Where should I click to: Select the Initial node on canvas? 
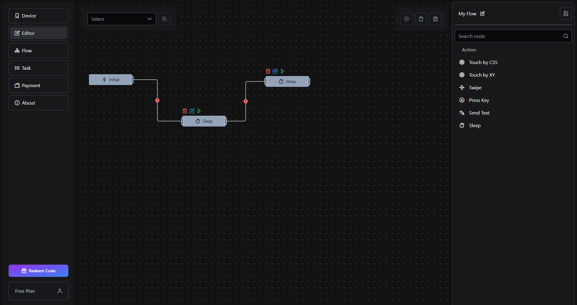tap(111, 80)
